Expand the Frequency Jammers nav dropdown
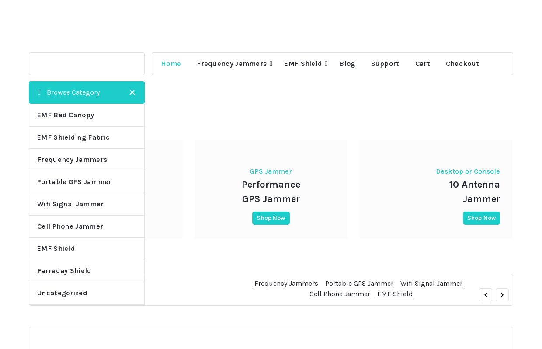The width and height of the screenshot is (542, 349). point(271,64)
